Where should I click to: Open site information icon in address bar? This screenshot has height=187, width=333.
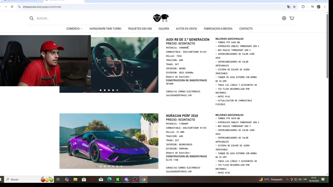(19, 7)
